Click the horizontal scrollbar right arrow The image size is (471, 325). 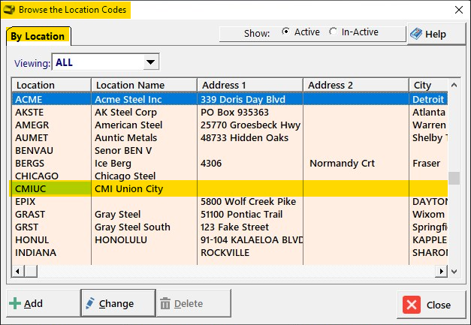[x=441, y=271]
